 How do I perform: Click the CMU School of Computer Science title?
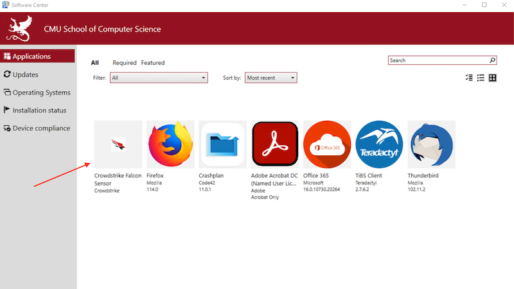(102, 29)
